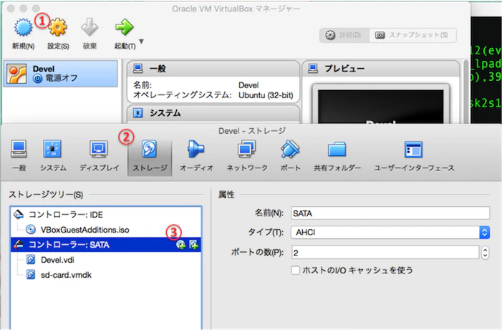Open the 起動 dropdown arrow

tap(141, 42)
